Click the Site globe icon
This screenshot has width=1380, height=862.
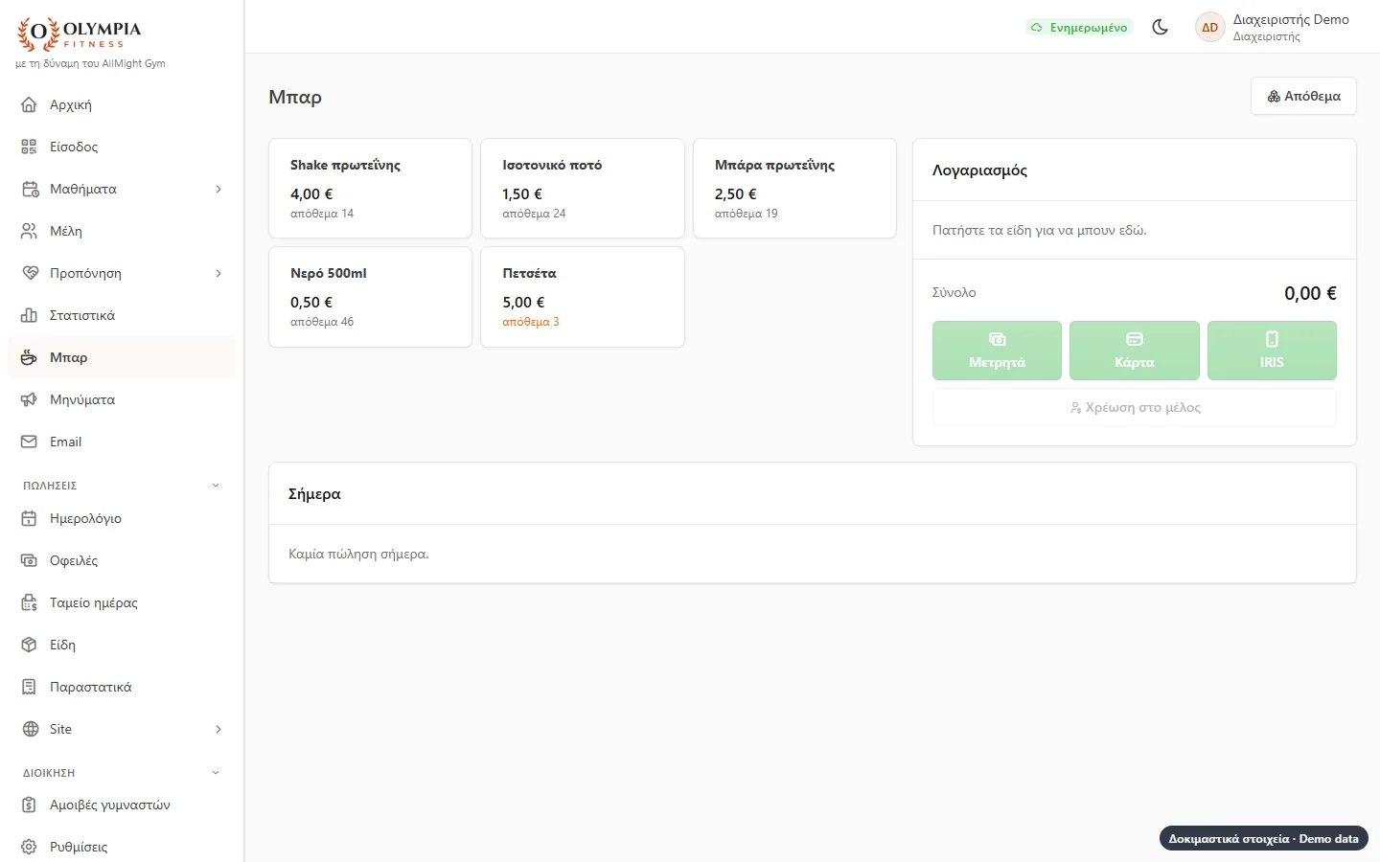(x=30, y=729)
